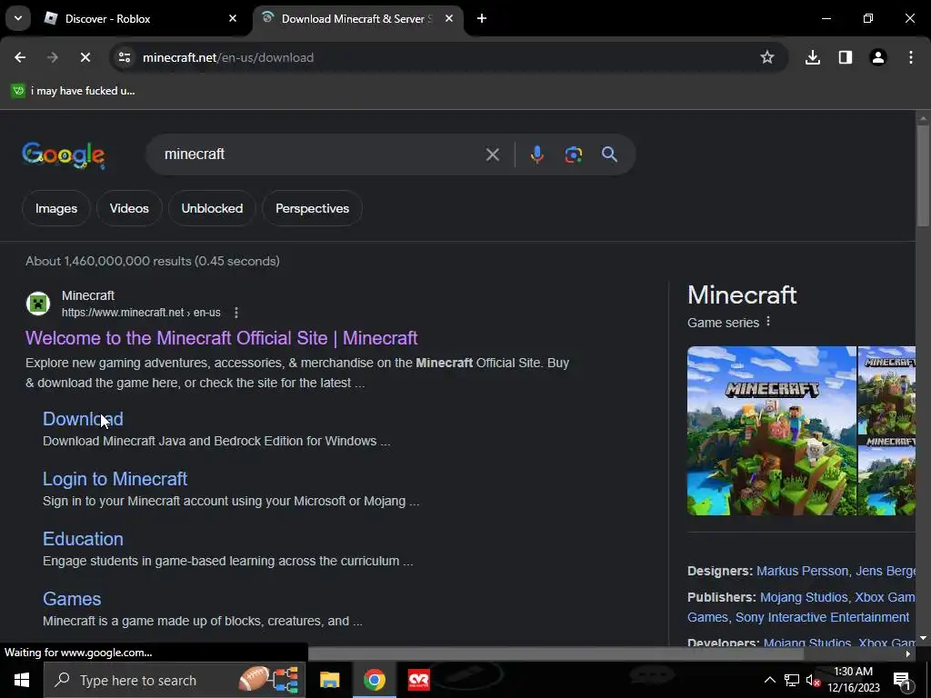931x698 pixels.
Task: Open options dots beside minecraft.net URL
Action: pos(236,313)
